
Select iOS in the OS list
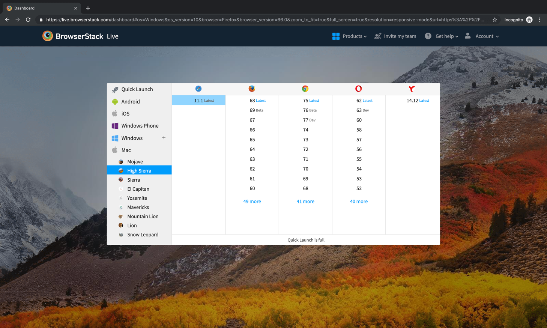(139, 114)
